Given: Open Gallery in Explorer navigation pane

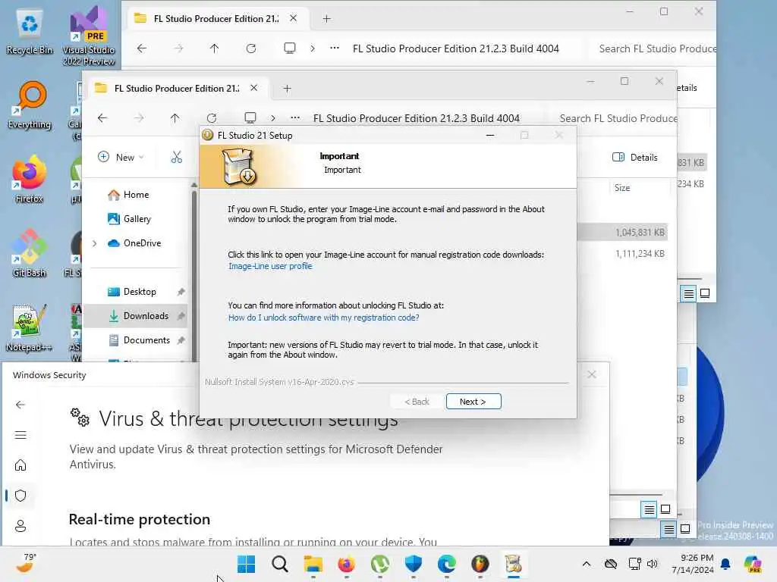Looking at the screenshot, I should coord(130,219).
